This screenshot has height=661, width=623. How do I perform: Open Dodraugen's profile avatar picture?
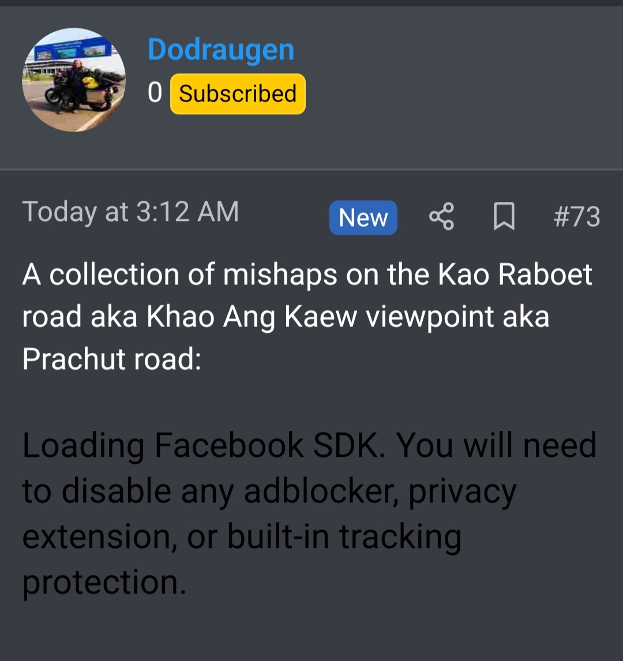pyautogui.click(x=74, y=80)
